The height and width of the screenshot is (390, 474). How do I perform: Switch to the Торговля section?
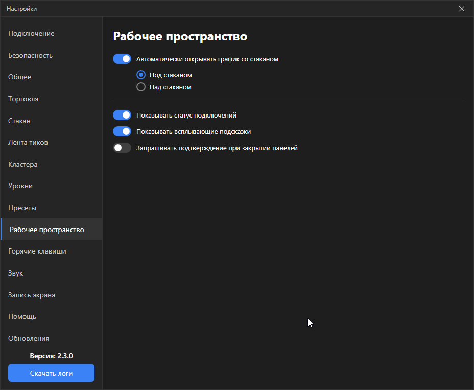[52, 99]
